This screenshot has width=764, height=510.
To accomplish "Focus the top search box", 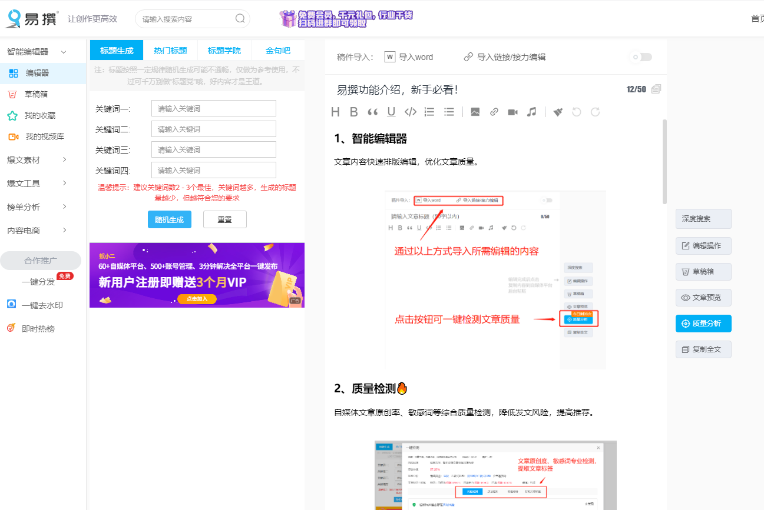I will [x=193, y=19].
